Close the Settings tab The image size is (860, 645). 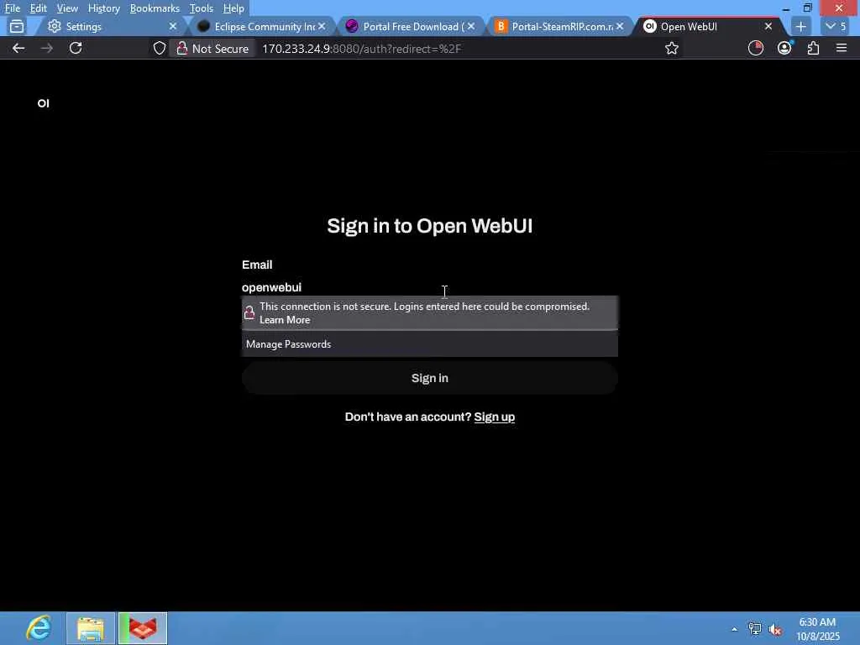coord(173,26)
